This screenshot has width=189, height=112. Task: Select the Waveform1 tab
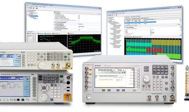30,32
